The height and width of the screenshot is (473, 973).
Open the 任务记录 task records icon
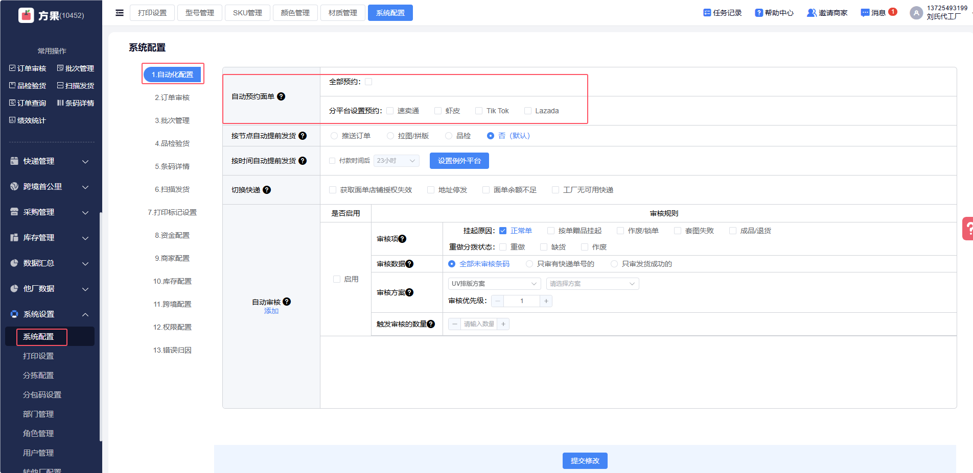click(707, 13)
